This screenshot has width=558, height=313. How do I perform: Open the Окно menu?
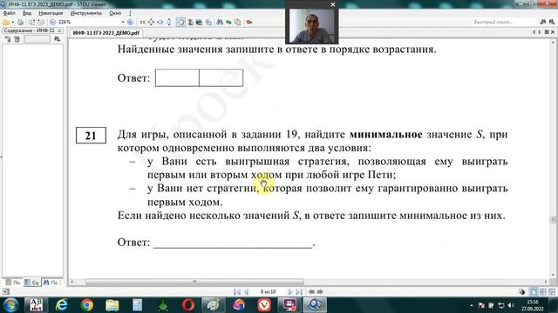tap(115, 13)
